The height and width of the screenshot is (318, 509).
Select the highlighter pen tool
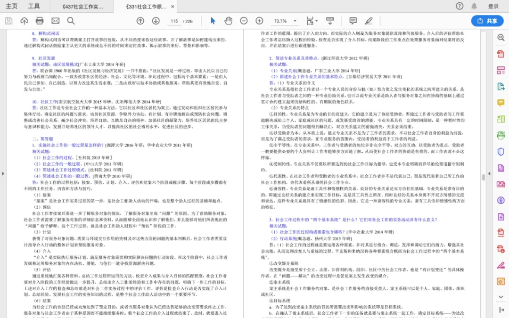click(x=369, y=21)
